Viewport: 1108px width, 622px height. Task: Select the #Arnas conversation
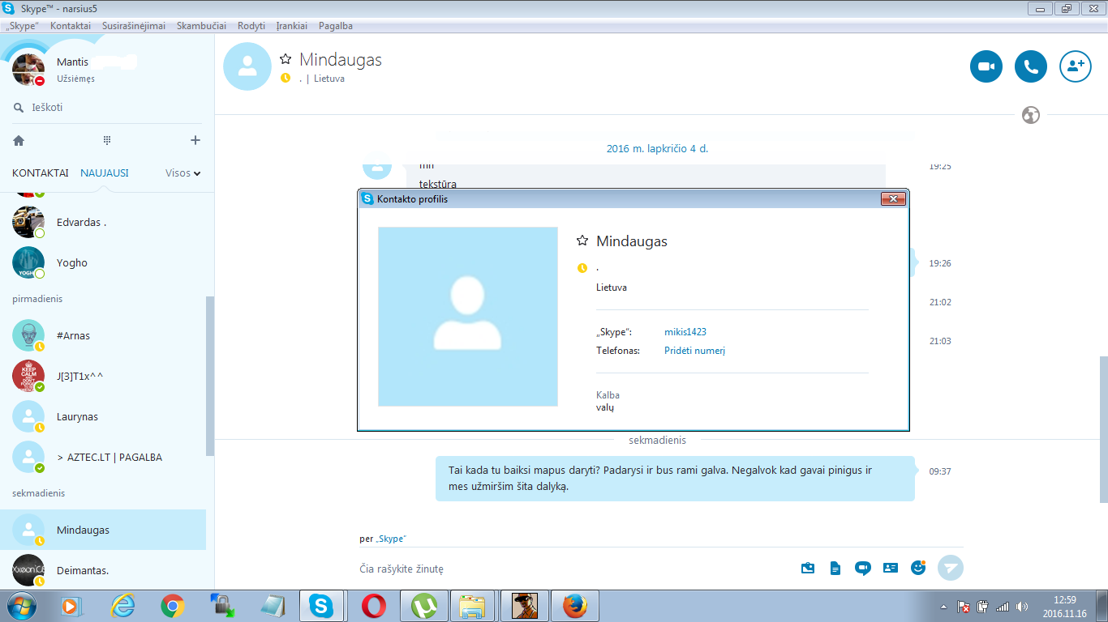[103, 335]
